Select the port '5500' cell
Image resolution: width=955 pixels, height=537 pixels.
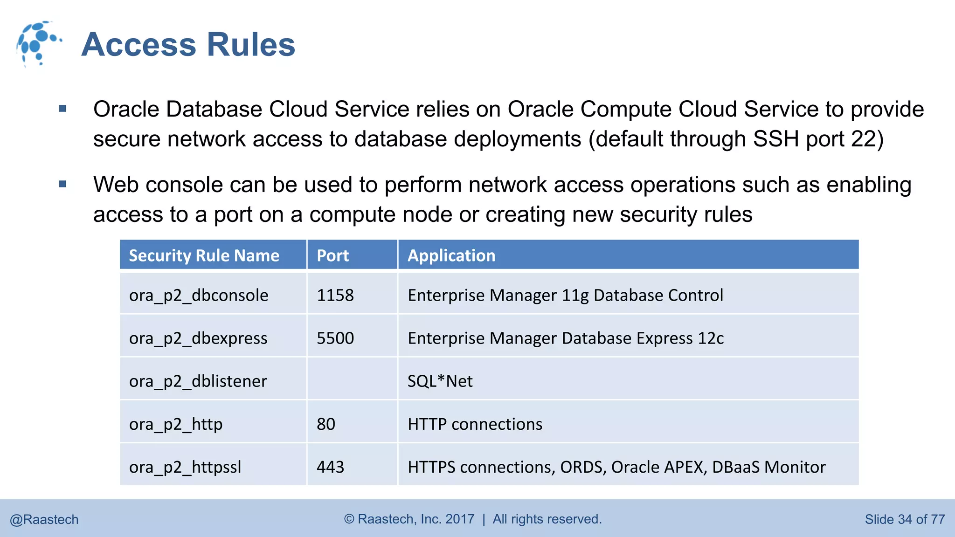click(x=352, y=336)
